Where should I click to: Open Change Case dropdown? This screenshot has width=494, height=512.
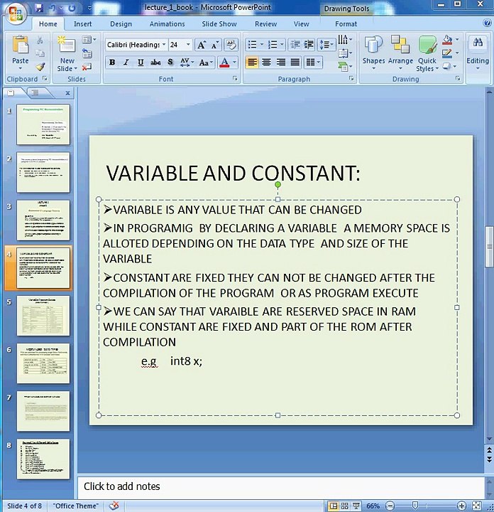coord(206,62)
